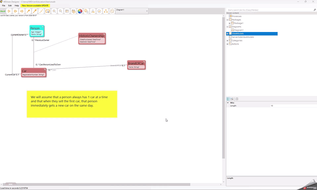The width and height of the screenshot is (317, 190).
Task: Click the New Version available UPDATE link
Action: (35, 6)
